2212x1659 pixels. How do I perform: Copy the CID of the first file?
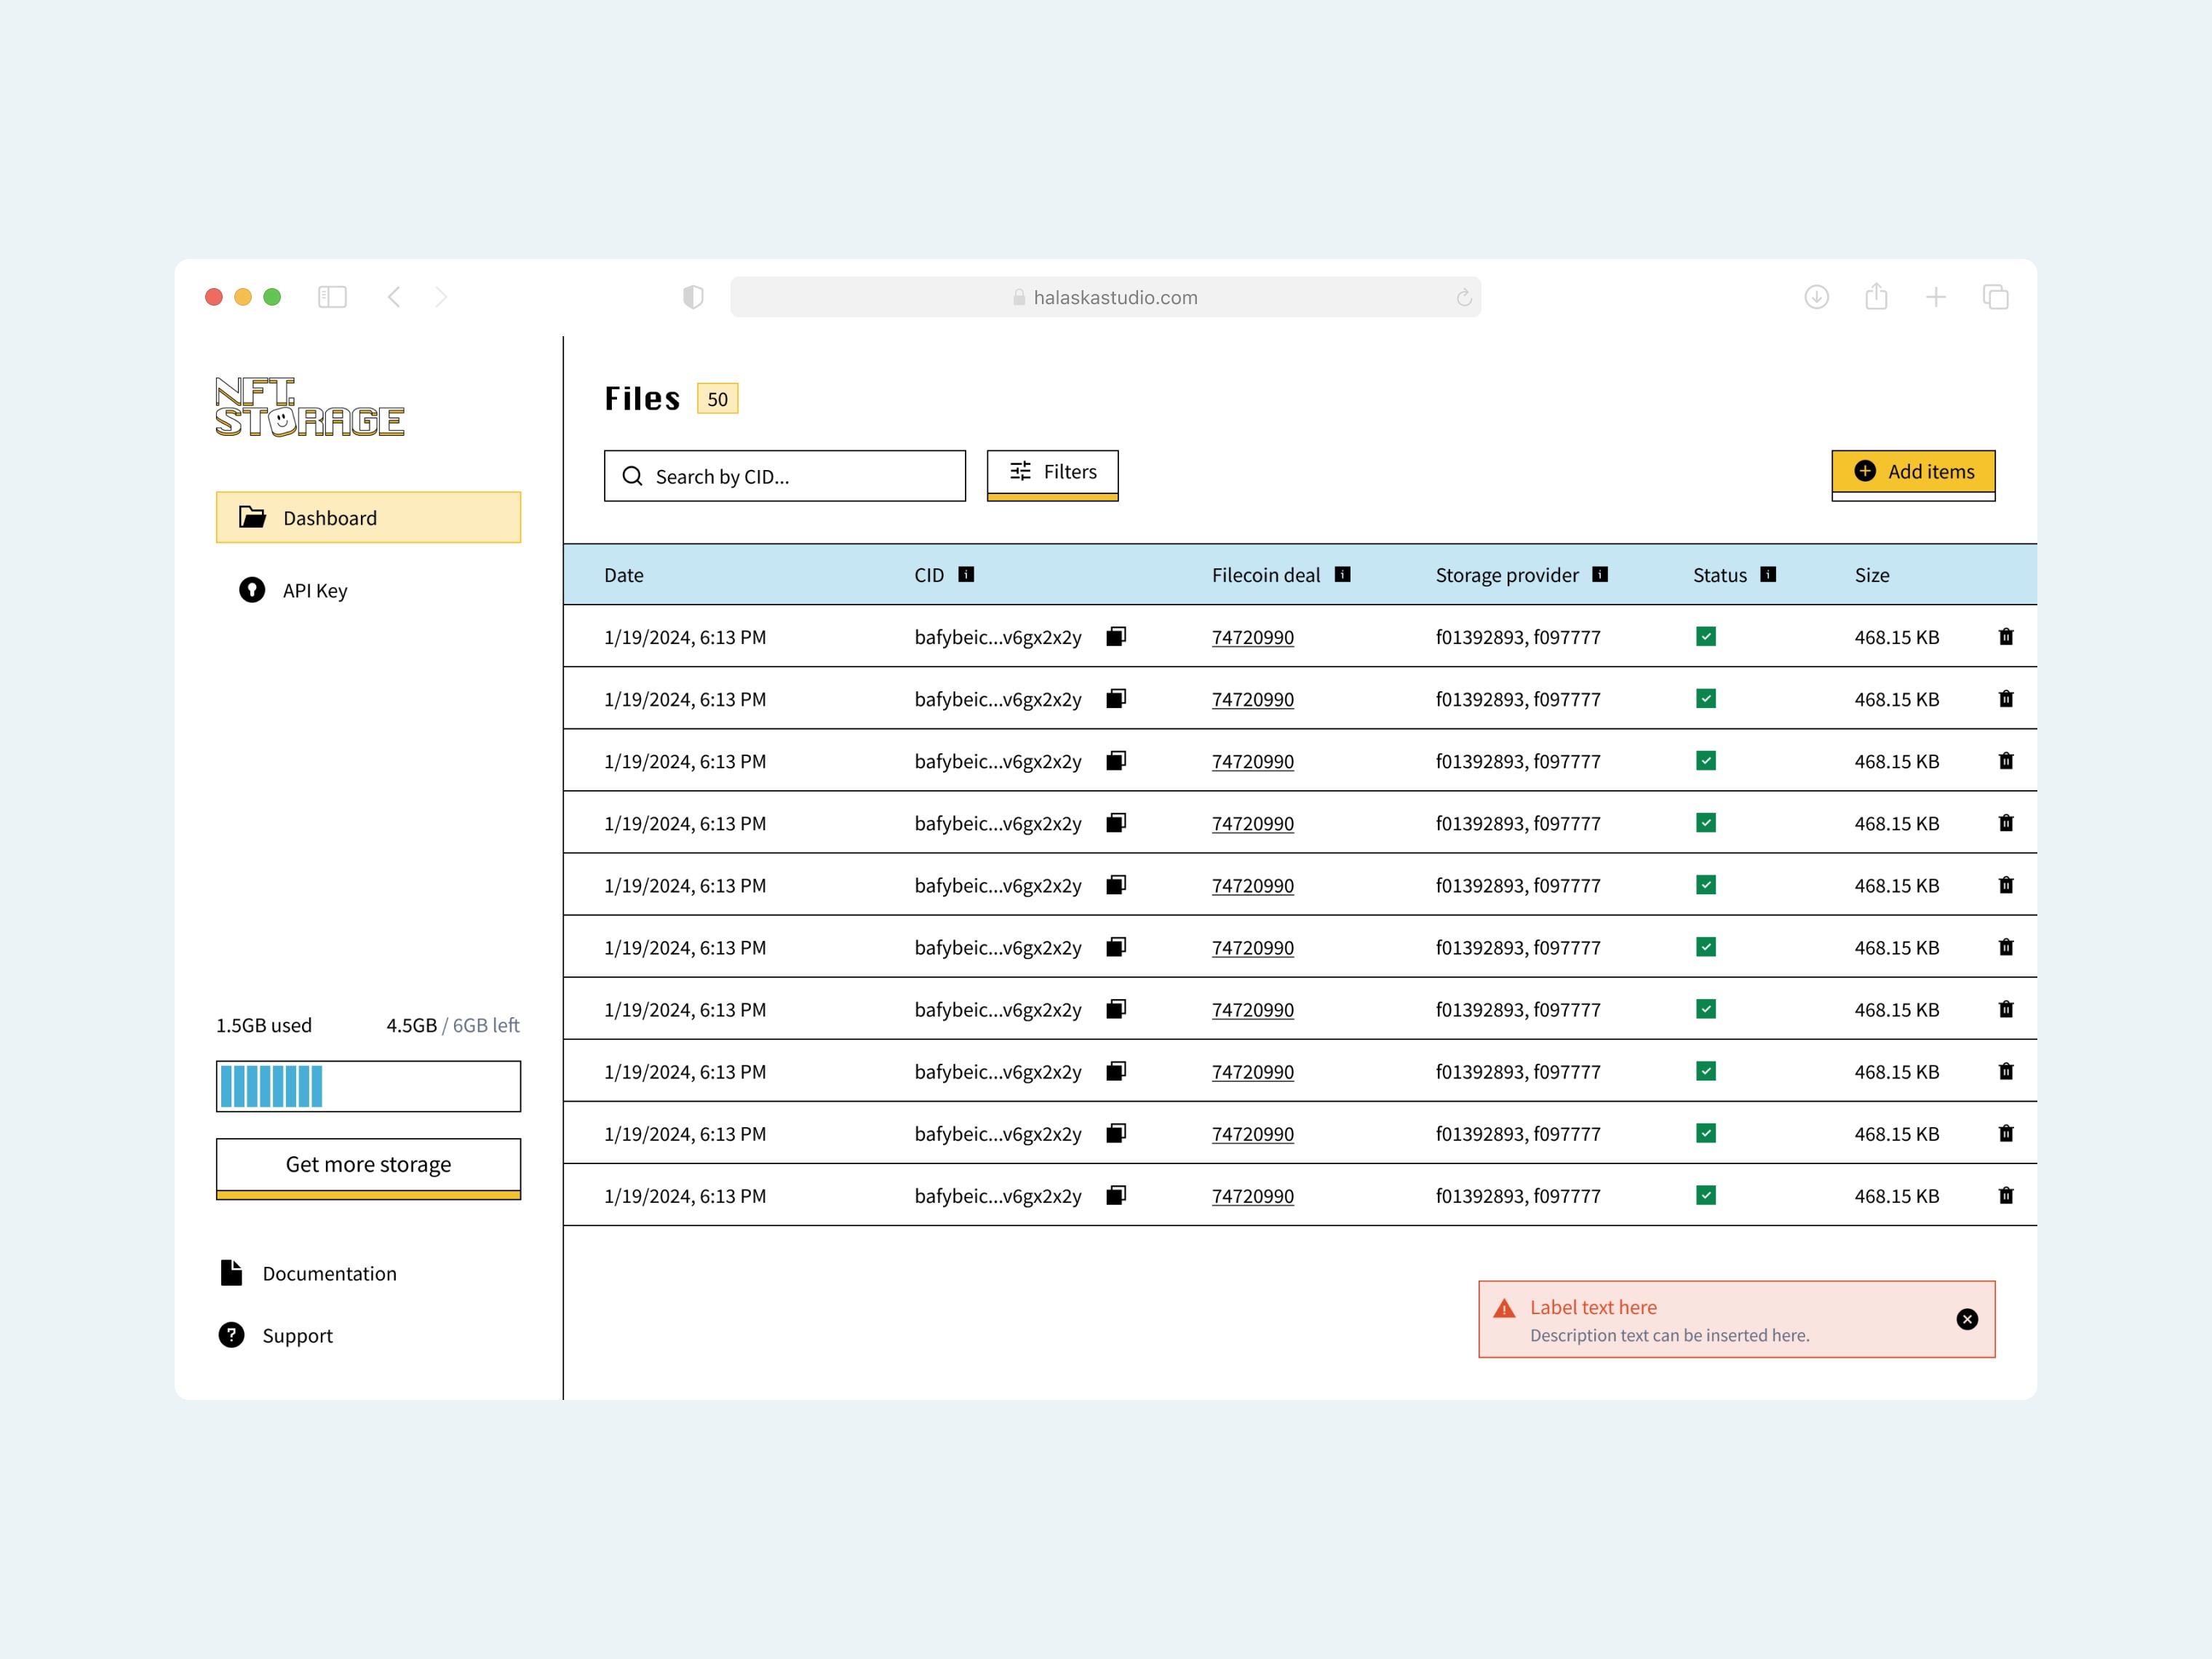[x=1117, y=637]
